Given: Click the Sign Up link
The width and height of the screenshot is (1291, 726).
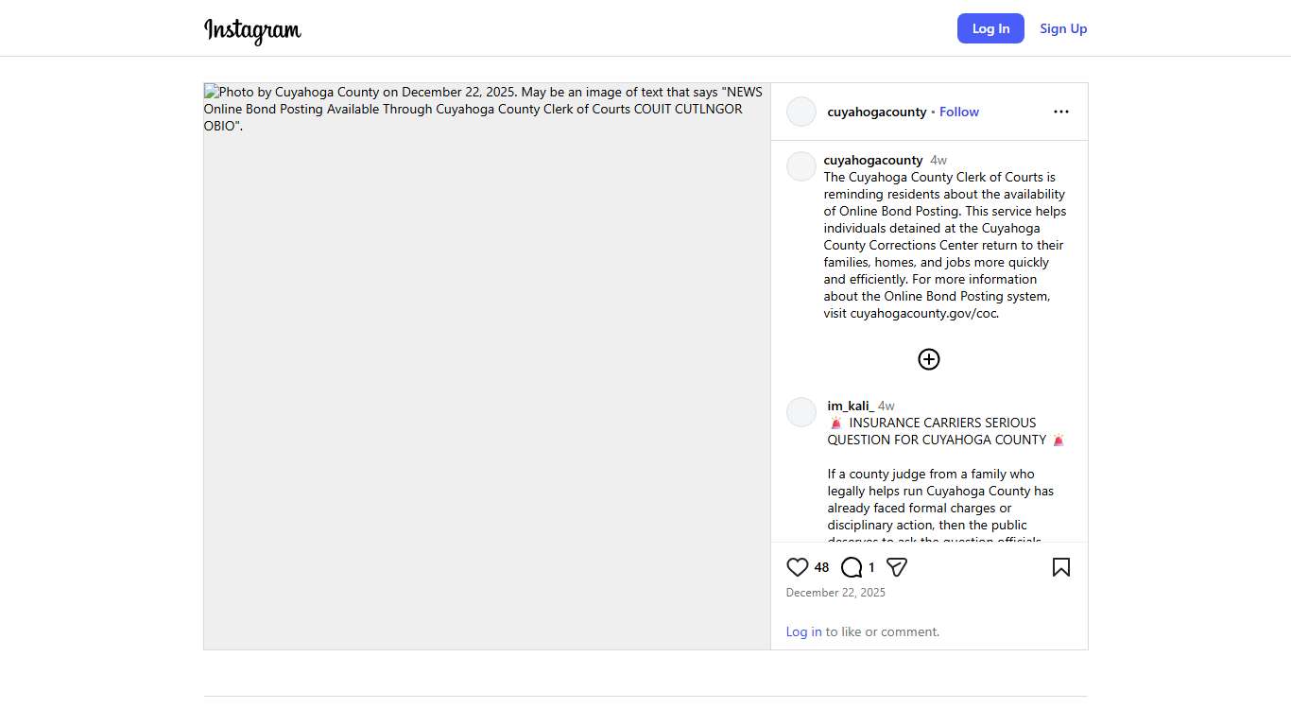Looking at the screenshot, I should click(1063, 28).
